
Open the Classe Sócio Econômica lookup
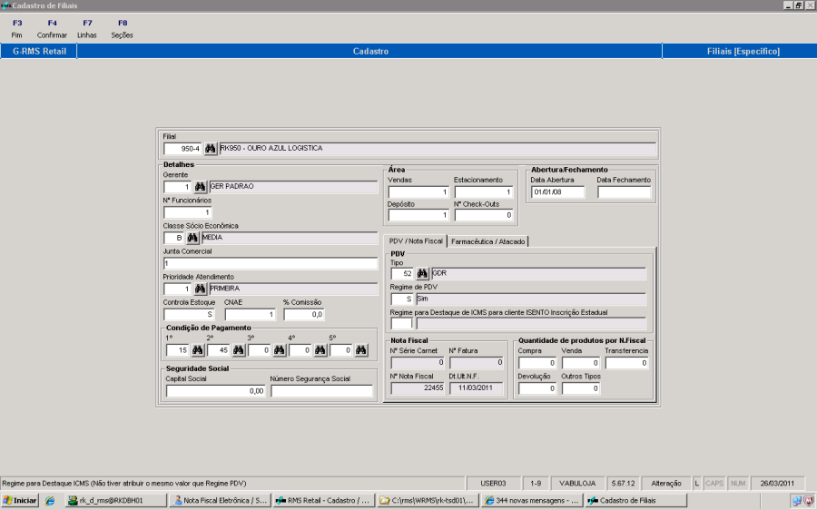(x=192, y=238)
